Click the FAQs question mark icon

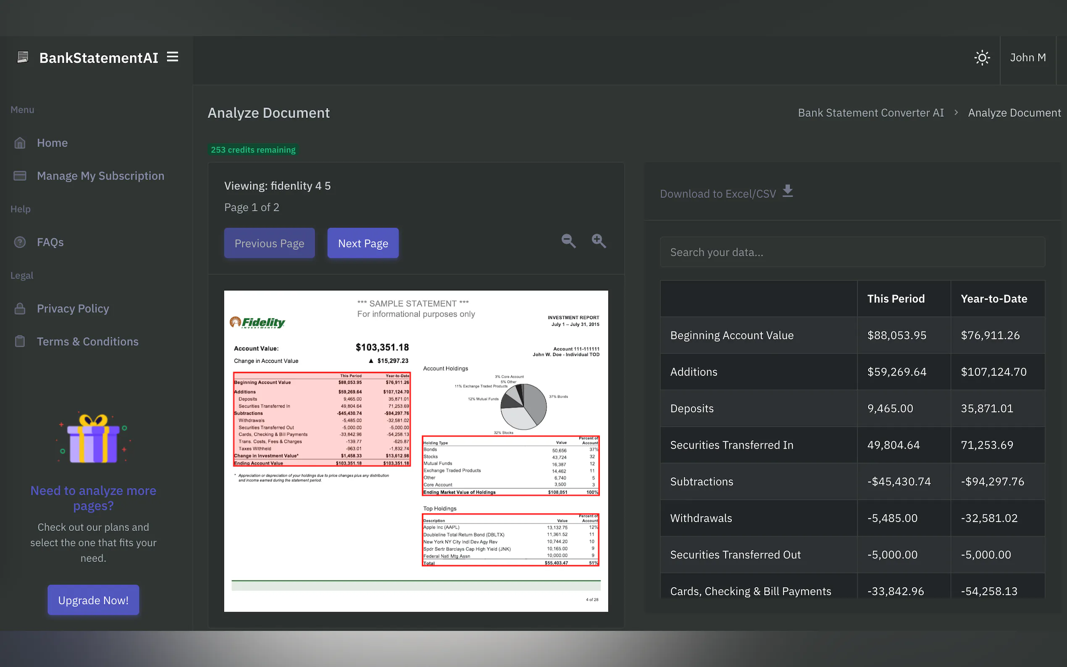point(20,242)
